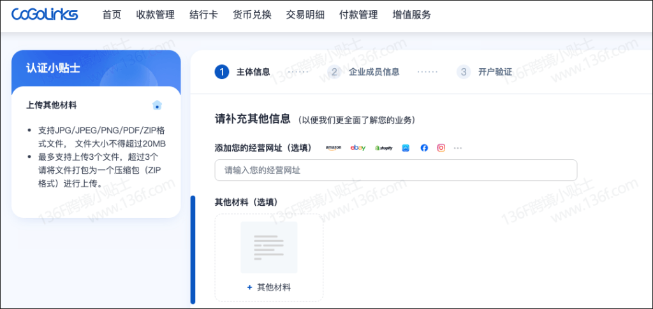Click the Facebook platform icon
This screenshot has width=653, height=309.
[x=424, y=148]
